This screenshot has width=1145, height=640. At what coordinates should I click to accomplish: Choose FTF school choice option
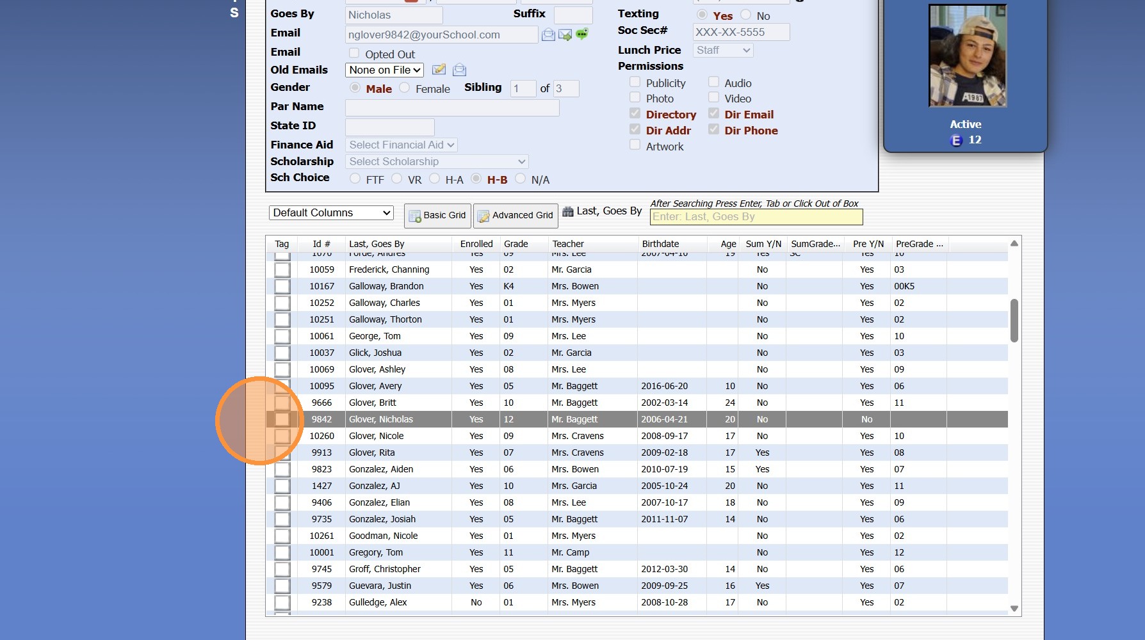coord(355,179)
